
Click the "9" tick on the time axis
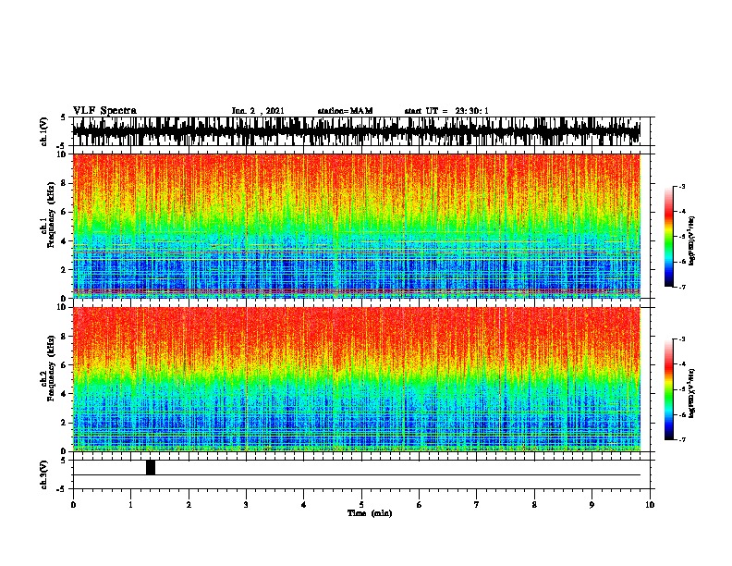pyautogui.click(x=592, y=505)
